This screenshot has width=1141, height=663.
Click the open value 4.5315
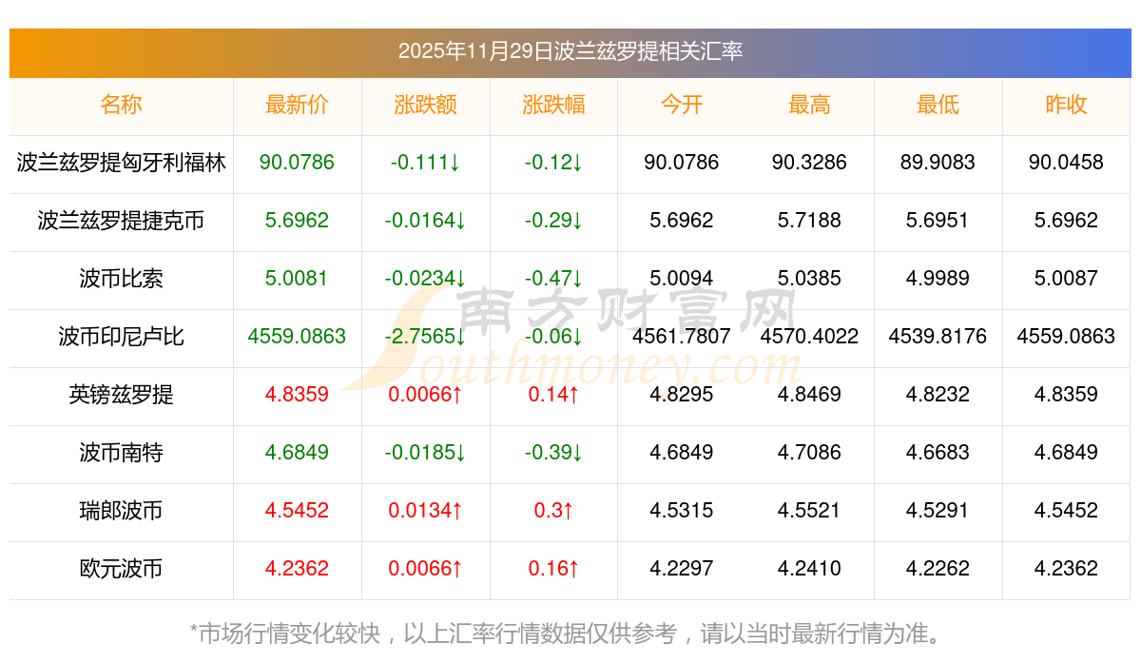[x=682, y=511]
